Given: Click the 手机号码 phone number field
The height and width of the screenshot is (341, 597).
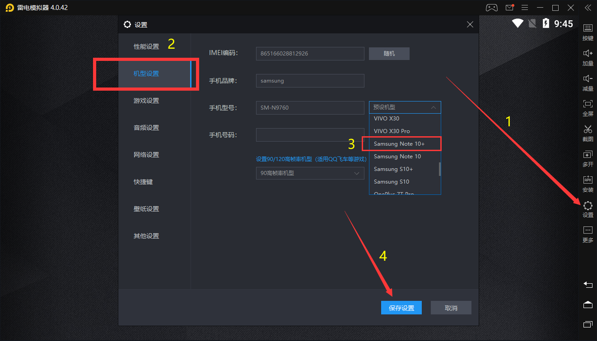Looking at the screenshot, I should click(x=310, y=135).
